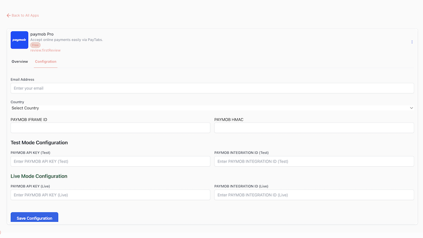The width and height of the screenshot is (423, 238).
Task: Click the Save Configuration button
Action: [34, 217]
